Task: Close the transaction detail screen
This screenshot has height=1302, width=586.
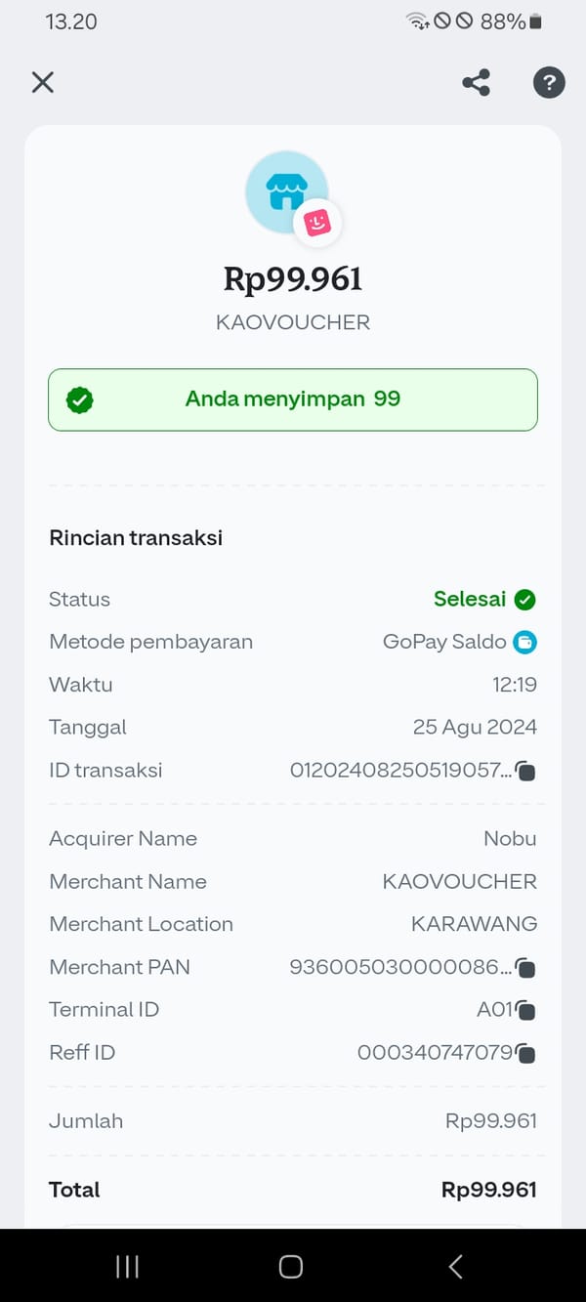Action: pyautogui.click(x=42, y=82)
